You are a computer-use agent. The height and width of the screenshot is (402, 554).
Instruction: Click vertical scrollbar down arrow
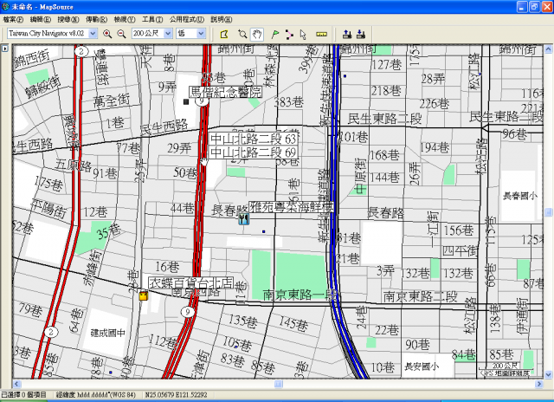pos(548,374)
